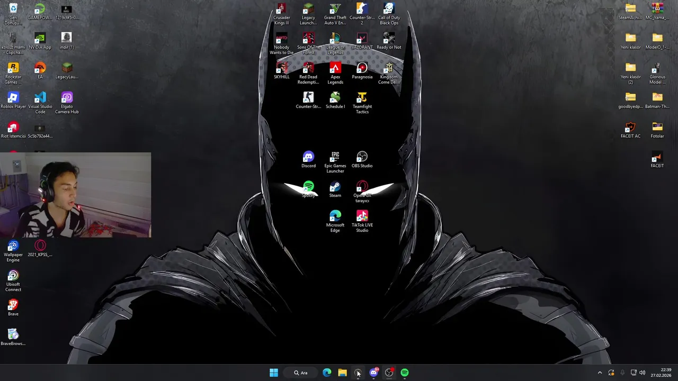Select the Ubisoft Connect icon
The image size is (678, 381).
13,281
